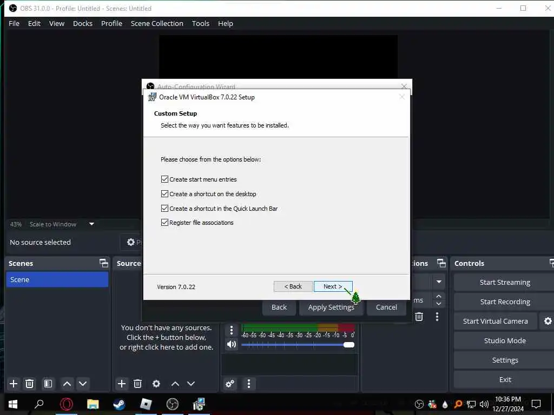Open virtual camera settings gear
Image resolution: width=554 pixels, height=415 pixels.
click(x=548, y=321)
